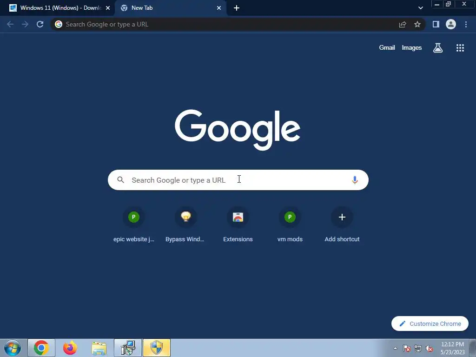The width and height of the screenshot is (476, 357).
Task: Open the UAC shield taskbar item
Action: point(157,348)
